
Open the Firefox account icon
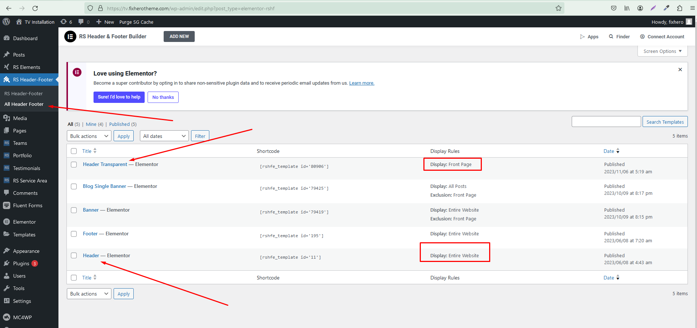click(x=640, y=8)
